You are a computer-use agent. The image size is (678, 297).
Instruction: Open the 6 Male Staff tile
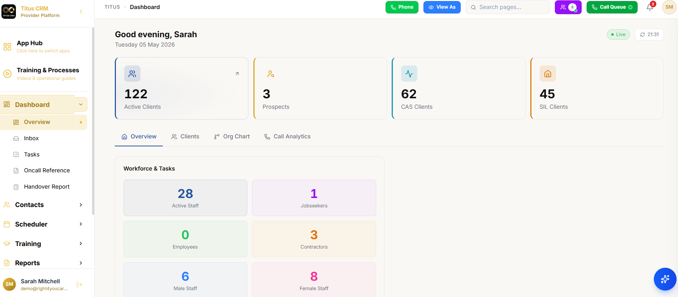click(185, 280)
